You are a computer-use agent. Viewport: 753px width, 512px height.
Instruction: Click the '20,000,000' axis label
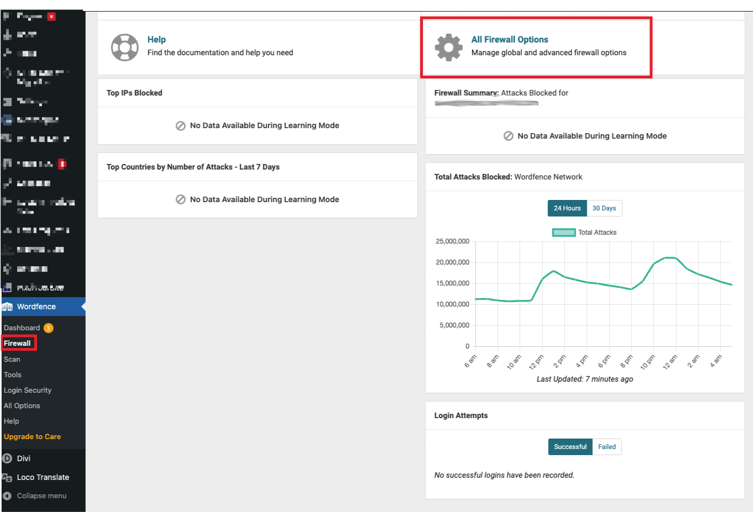coord(452,262)
